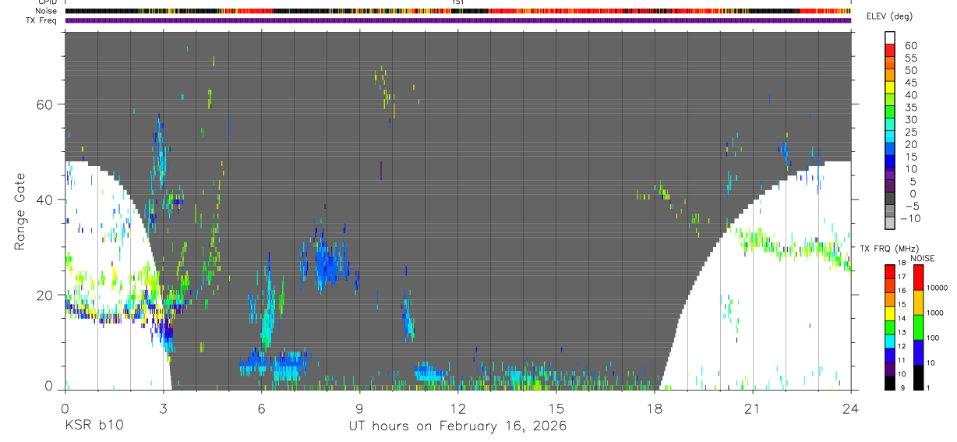This screenshot has height=442, width=957.
Task: Pick the yellow 40–45 degree elevation segment
Action: 889,87
